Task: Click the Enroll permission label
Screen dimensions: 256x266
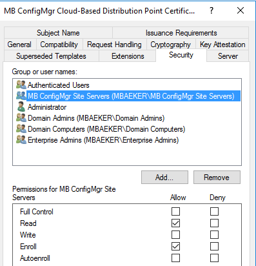Action: (28, 247)
